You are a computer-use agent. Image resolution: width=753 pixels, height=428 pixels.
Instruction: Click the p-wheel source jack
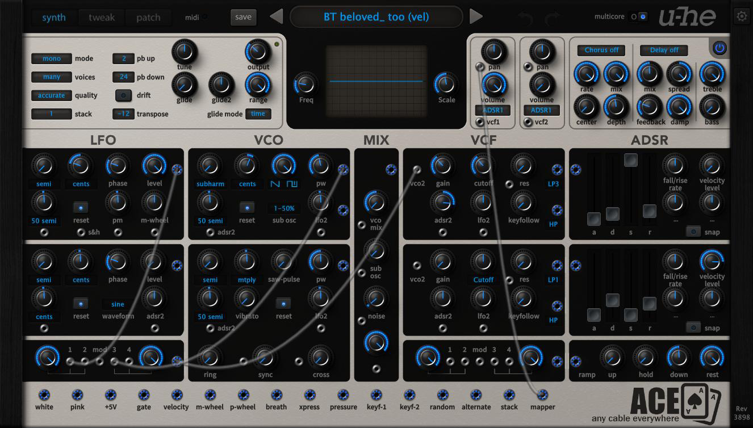243,395
